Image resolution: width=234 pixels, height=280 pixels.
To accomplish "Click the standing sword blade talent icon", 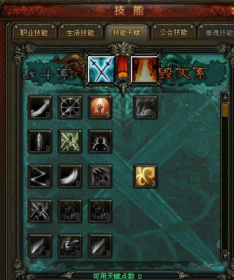I will pos(40,141).
